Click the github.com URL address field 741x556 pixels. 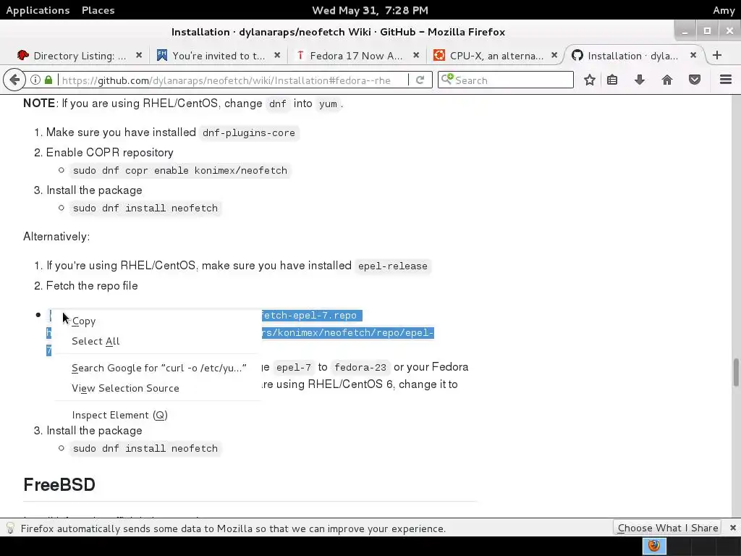pos(232,80)
